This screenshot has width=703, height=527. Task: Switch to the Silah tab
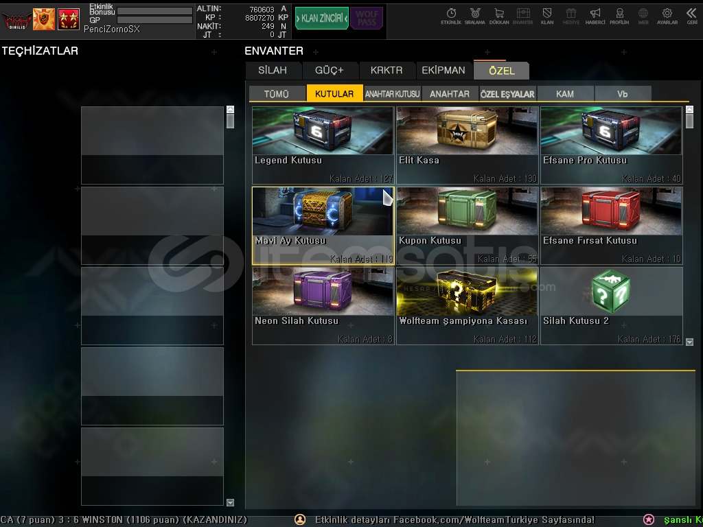click(x=273, y=71)
